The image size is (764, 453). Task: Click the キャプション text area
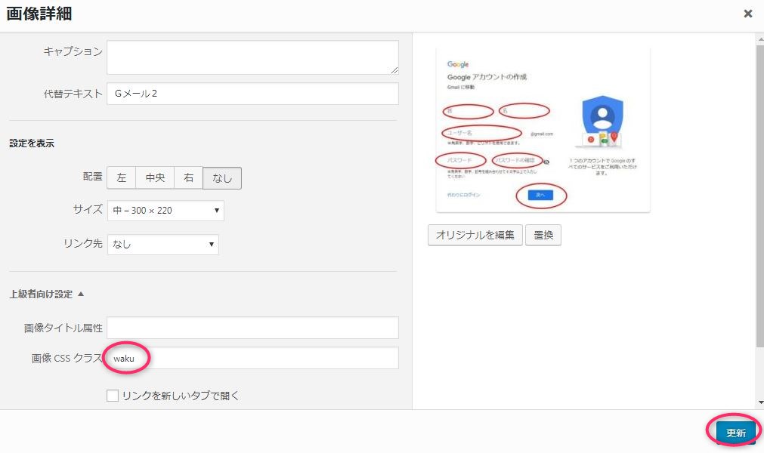pos(252,57)
